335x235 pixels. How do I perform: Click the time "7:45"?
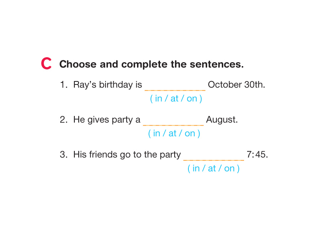click(x=257, y=155)
